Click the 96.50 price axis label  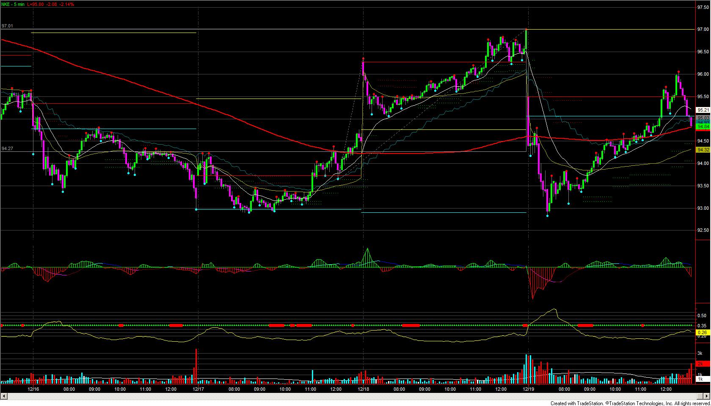pyautogui.click(x=703, y=52)
